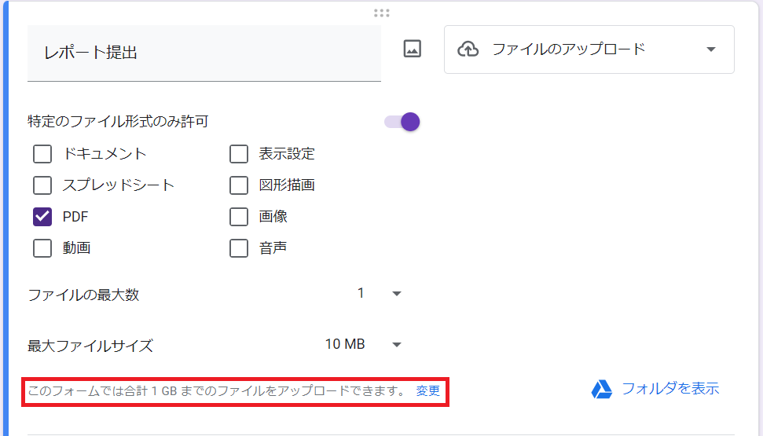The width and height of the screenshot is (763, 436).
Task: Check the ドキュメント checkbox
Action: coord(42,154)
